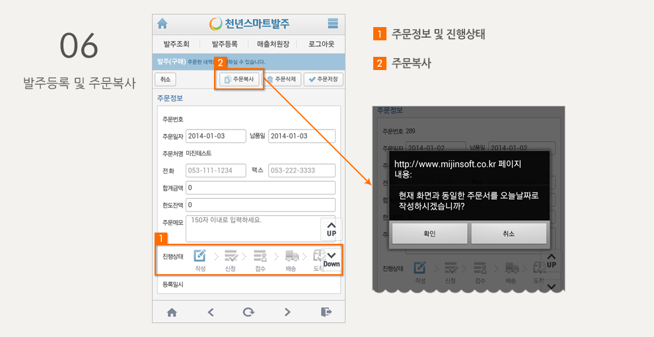The width and height of the screenshot is (654, 337).
Task: Click 취소 in the confirmation dialog
Action: click(509, 233)
